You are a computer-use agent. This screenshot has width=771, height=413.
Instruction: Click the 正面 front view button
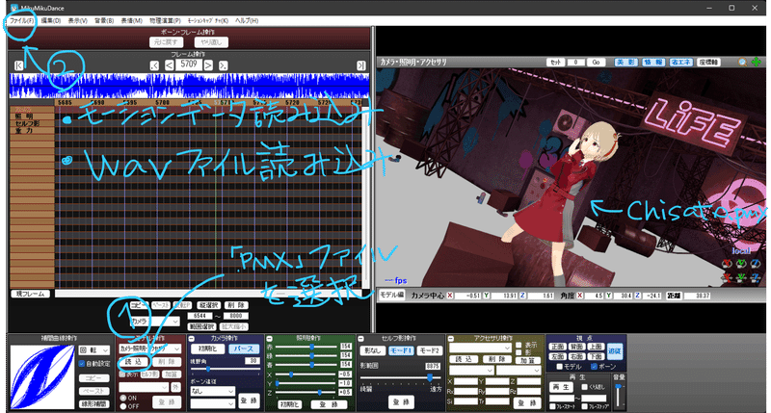557,347
